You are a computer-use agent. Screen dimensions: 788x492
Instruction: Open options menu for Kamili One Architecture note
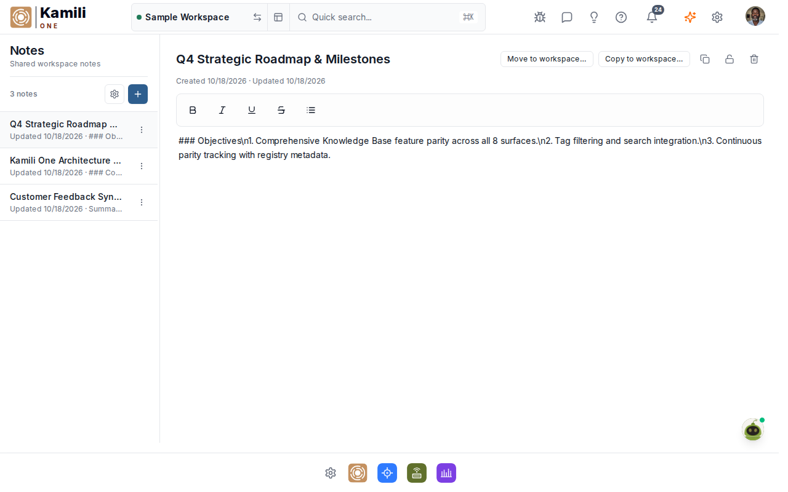tap(142, 166)
